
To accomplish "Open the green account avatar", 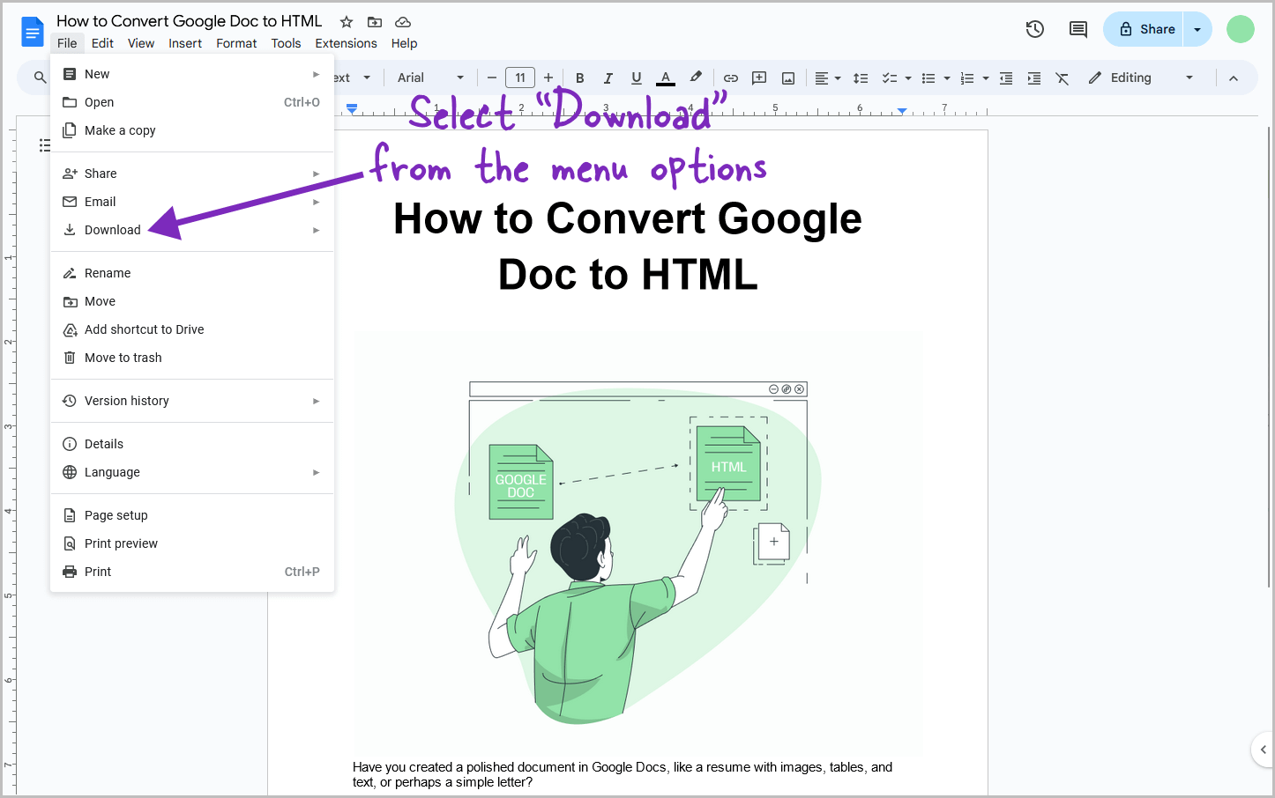I will point(1241,29).
